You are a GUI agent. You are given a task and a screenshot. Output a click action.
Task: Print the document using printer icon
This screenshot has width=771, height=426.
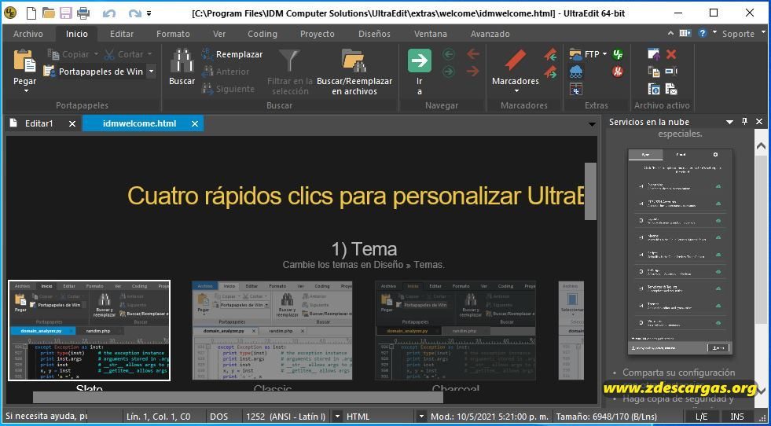click(83, 13)
